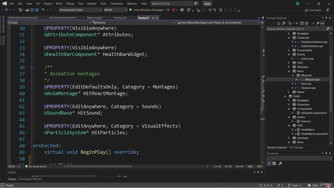Click the search magnifier in title bar
The height and width of the screenshot is (188, 334).
pos(196,4)
